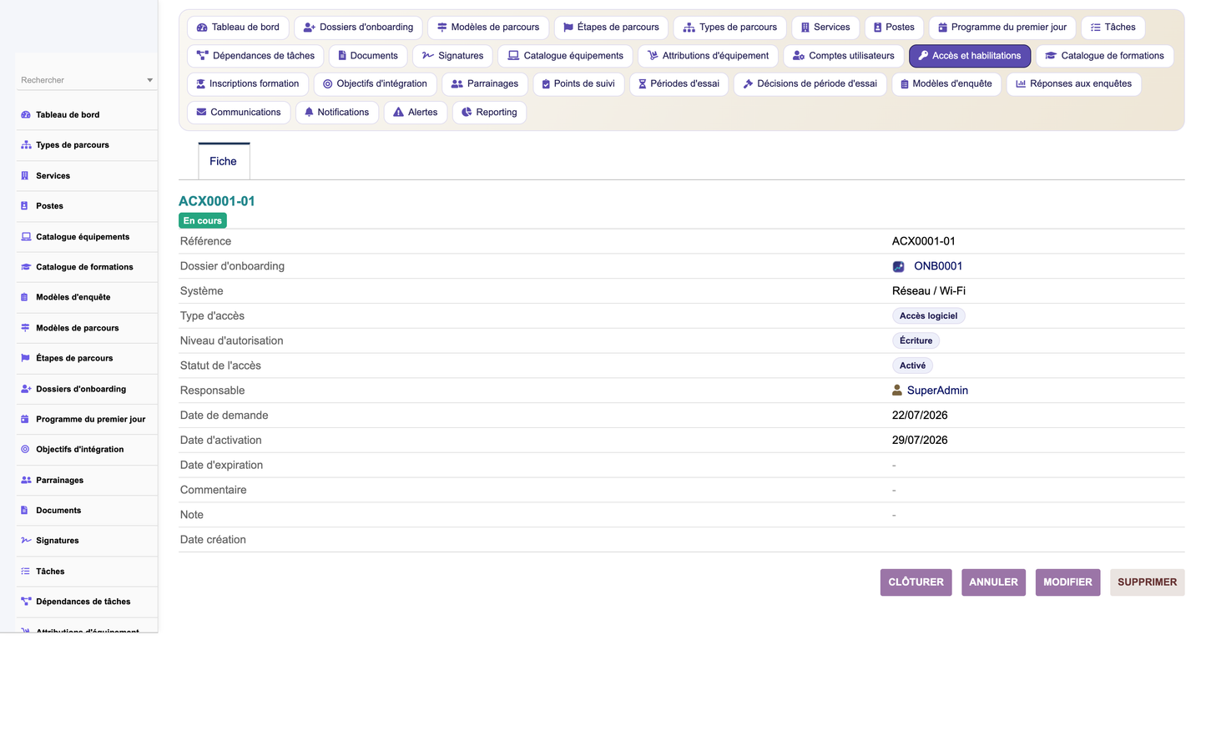Viewport: 1206px width, 746px height.
Task: Open Parrainages top navigation pill
Action: pos(485,84)
